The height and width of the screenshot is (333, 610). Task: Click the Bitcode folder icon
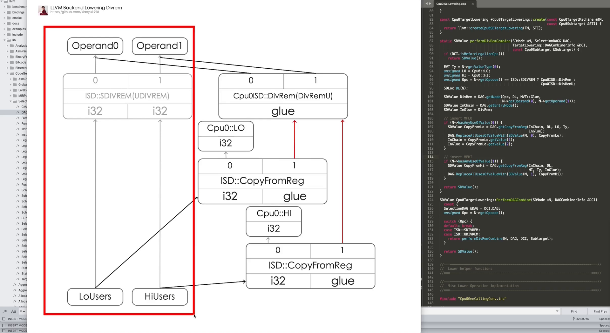tap(12, 62)
